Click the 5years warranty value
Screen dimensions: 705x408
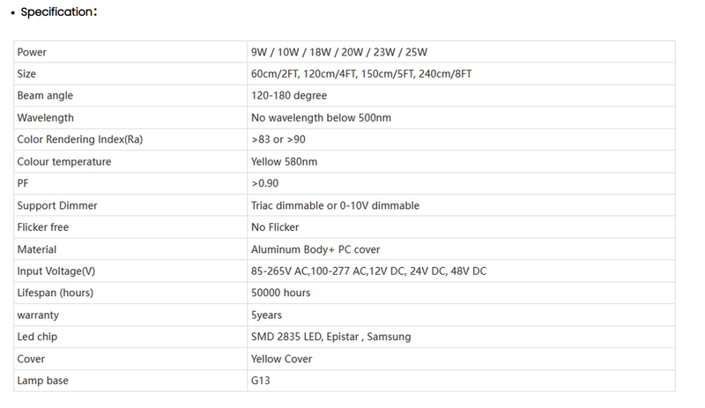266,315
